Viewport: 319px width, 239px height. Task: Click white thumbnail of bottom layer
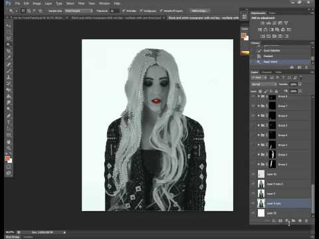click(x=261, y=213)
